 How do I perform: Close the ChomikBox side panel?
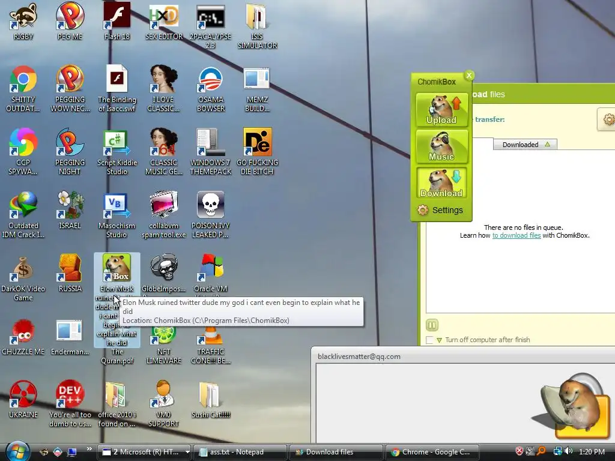(x=468, y=75)
